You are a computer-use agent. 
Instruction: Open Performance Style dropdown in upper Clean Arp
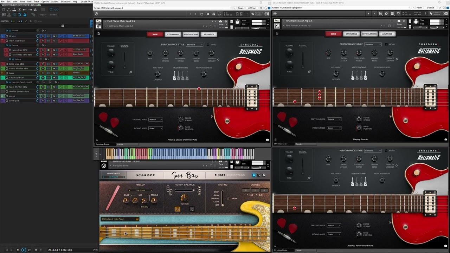pyautogui.click(x=373, y=44)
